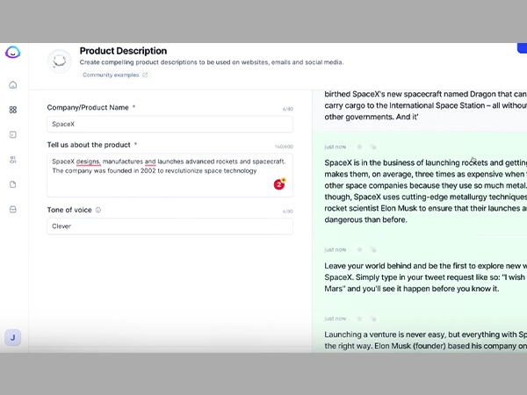Open the storage drive icon in sidebar

coord(13,210)
